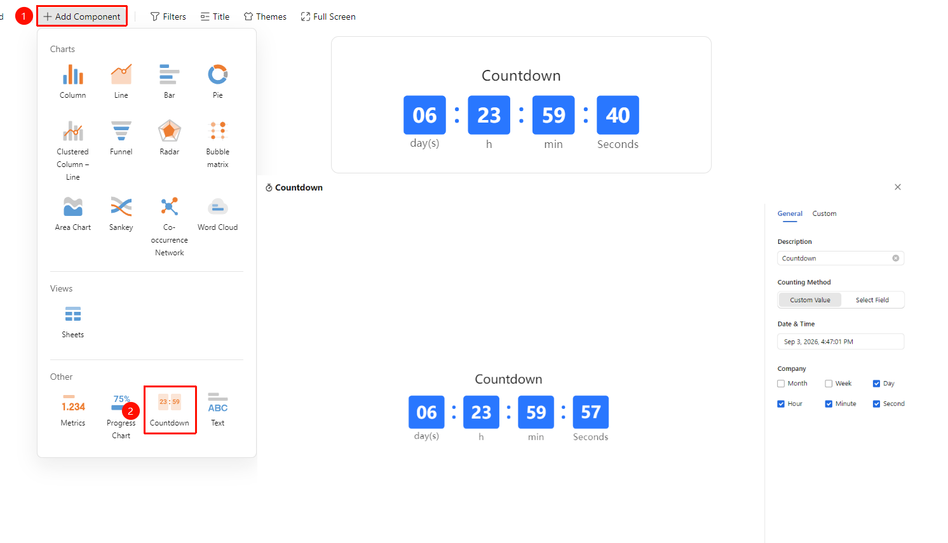
Task: Select the Column chart icon
Action: [x=73, y=75]
